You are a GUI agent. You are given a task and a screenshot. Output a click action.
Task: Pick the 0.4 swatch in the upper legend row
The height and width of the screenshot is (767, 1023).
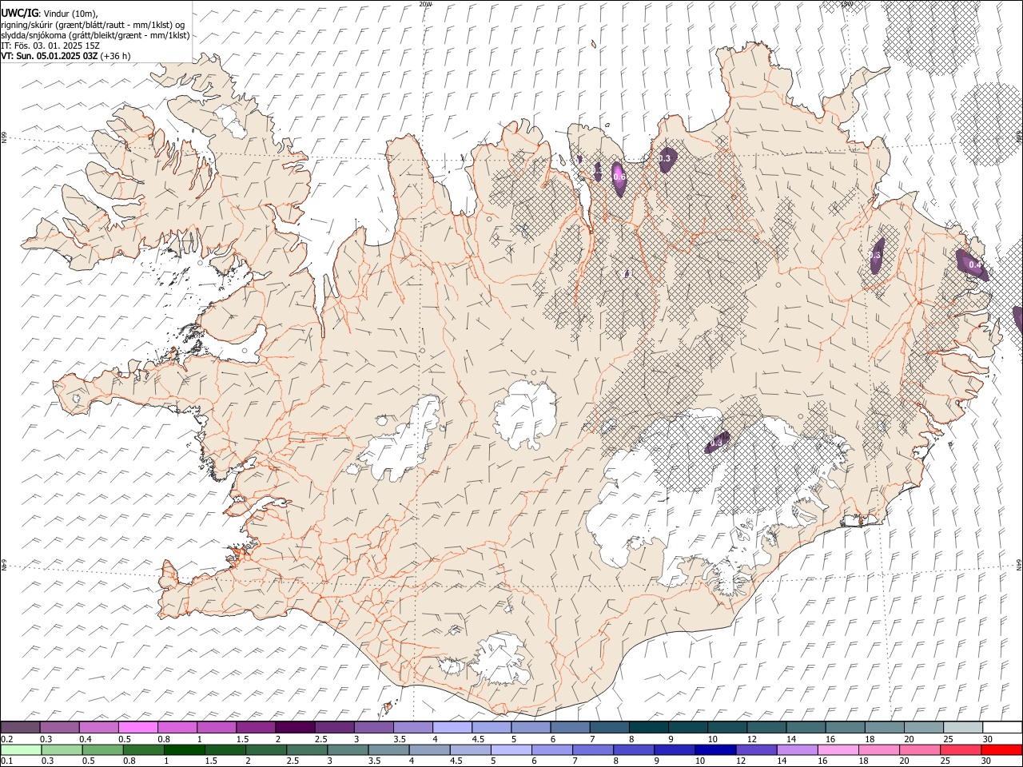(99, 727)
